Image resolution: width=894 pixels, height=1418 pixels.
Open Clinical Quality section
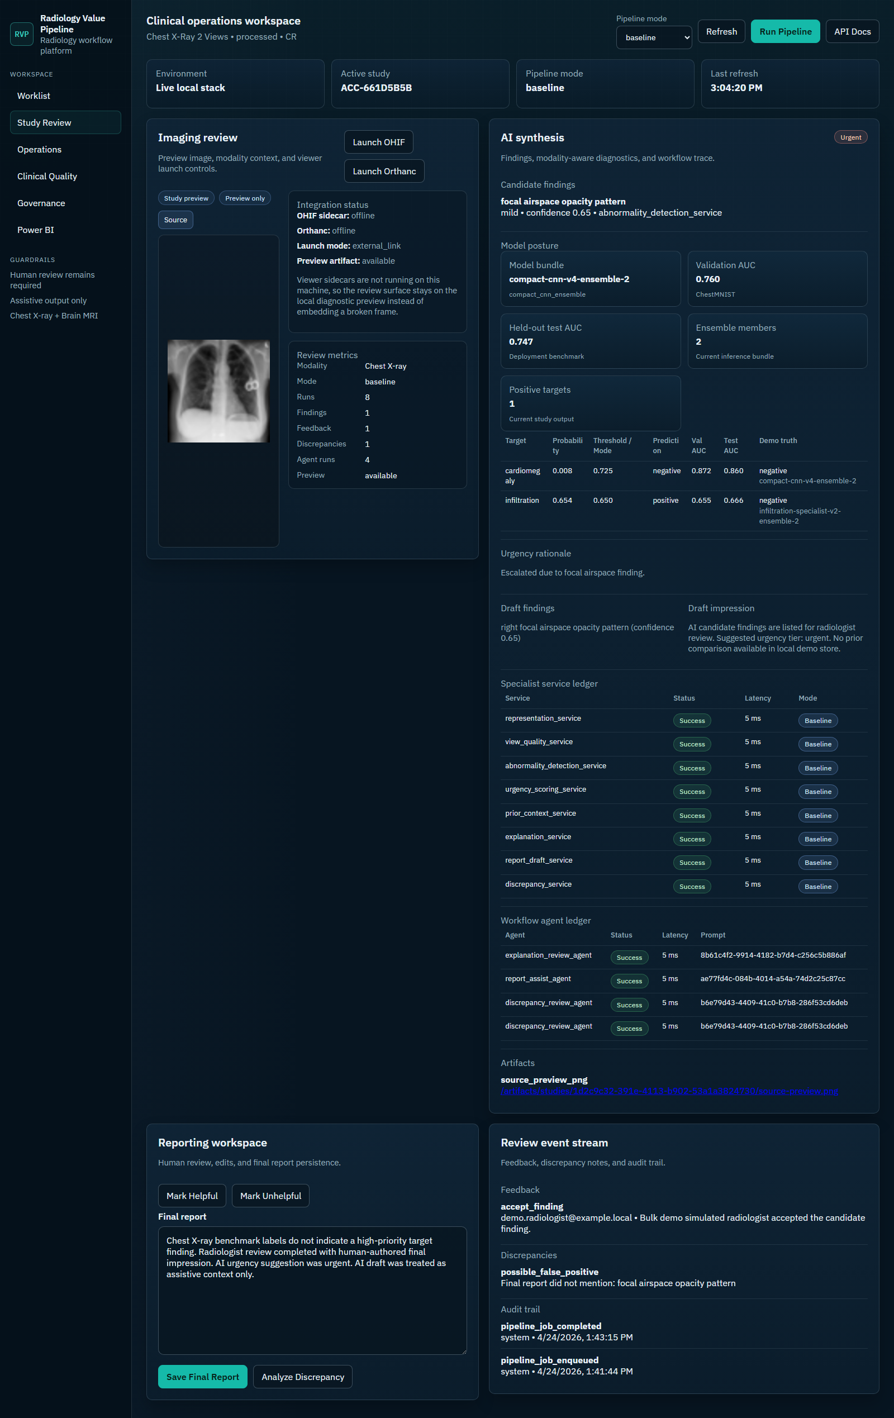pyautogui.click(x=65, y=177)
